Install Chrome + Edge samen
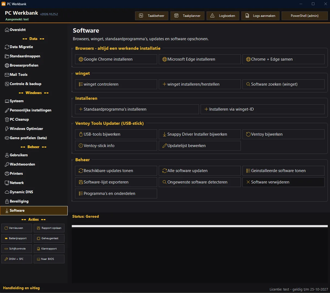 tap(284, 59)
